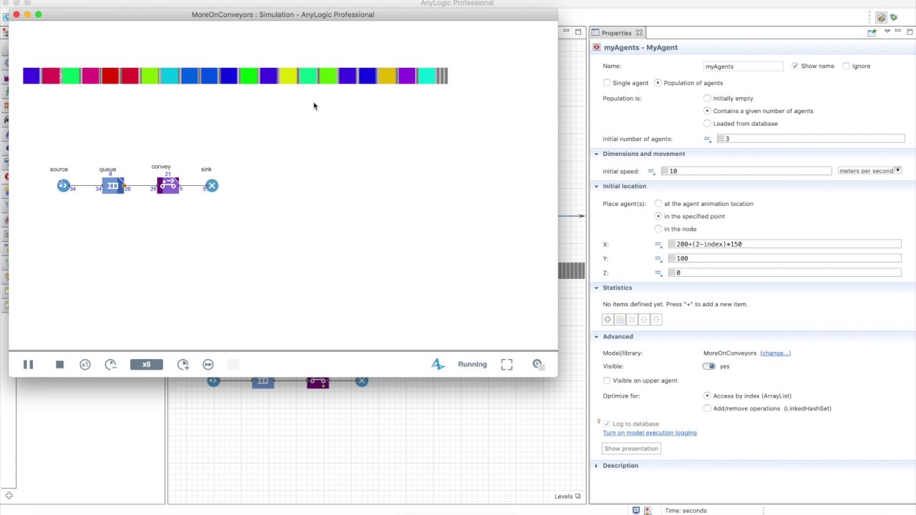Screen dimensions: 916x515
Task: Select the queue block in the editor behind
Action: [263, 383]
